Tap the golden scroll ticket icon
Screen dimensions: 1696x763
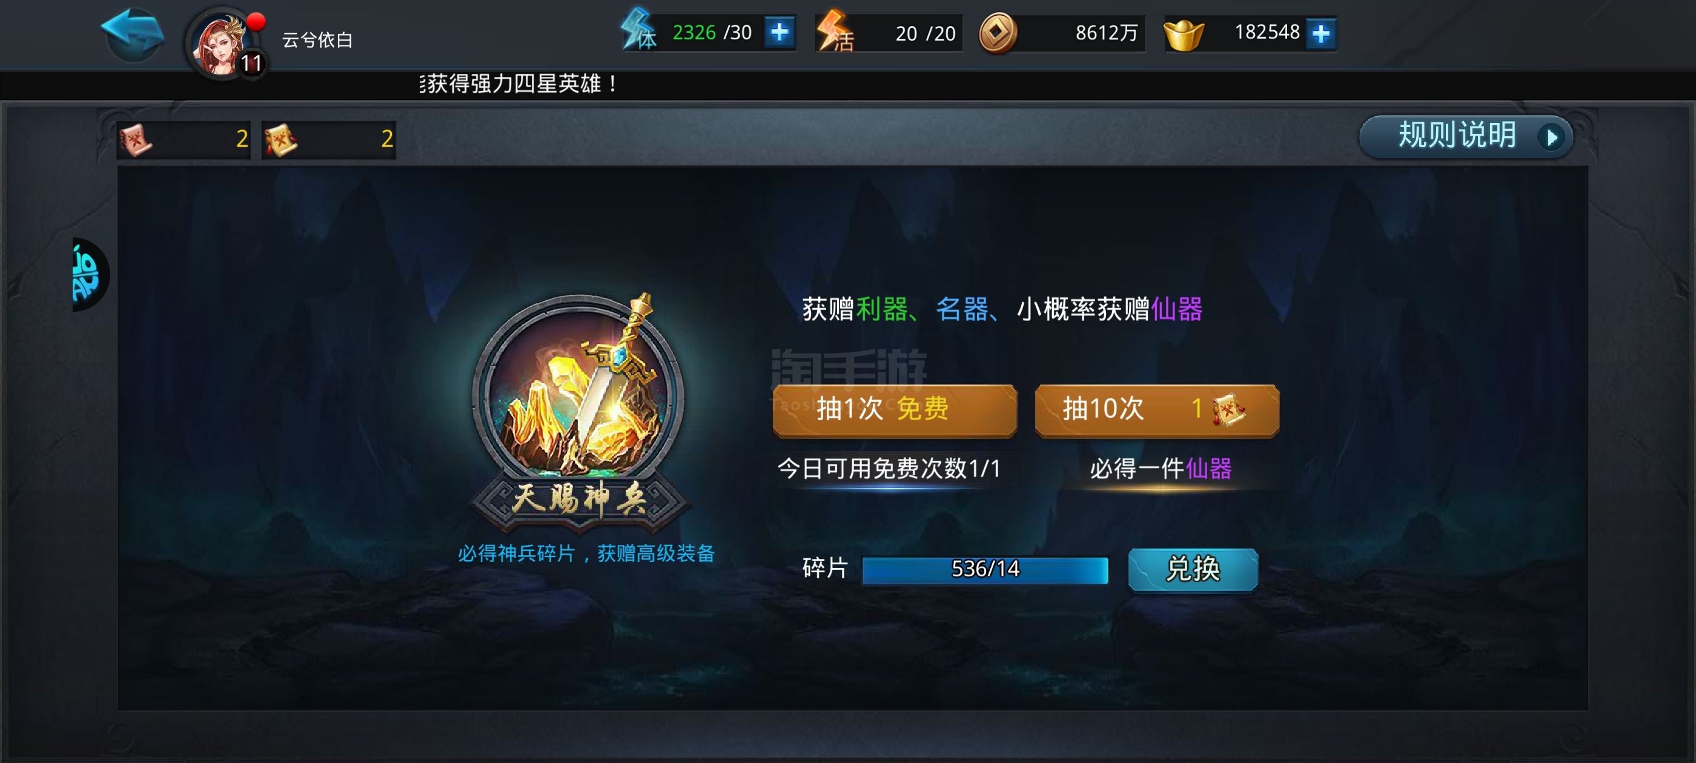point(280,139)
